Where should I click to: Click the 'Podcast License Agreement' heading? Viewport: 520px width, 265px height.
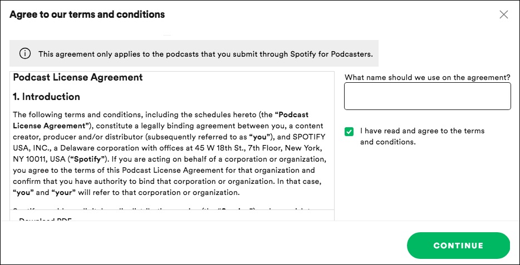[x=78, y=77]
